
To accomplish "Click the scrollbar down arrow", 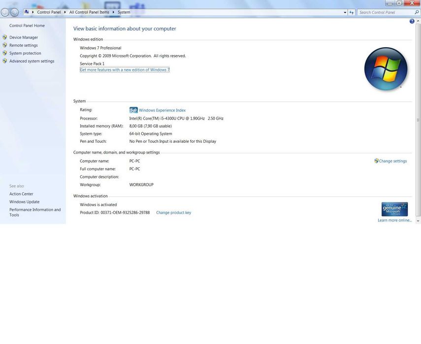I will [418, 221].
